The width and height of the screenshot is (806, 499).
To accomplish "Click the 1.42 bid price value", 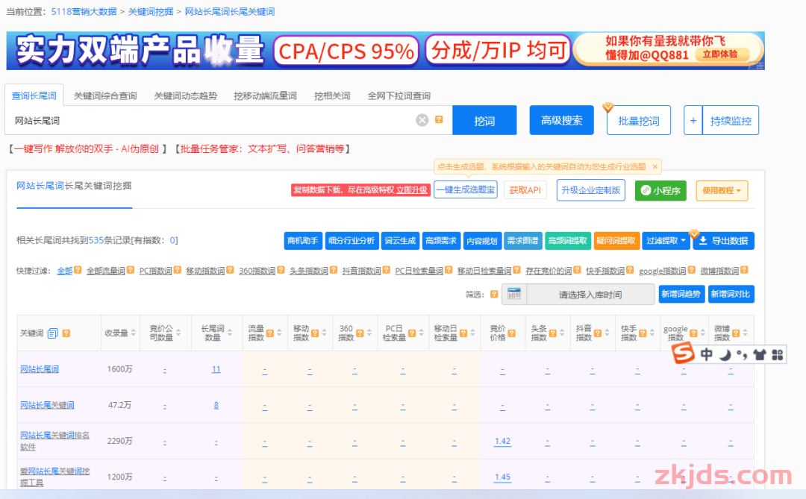I will click(x=502, y=441).
